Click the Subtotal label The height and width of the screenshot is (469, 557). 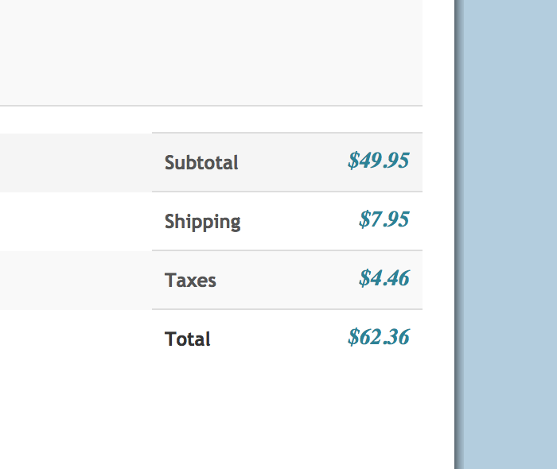point(201,163)
